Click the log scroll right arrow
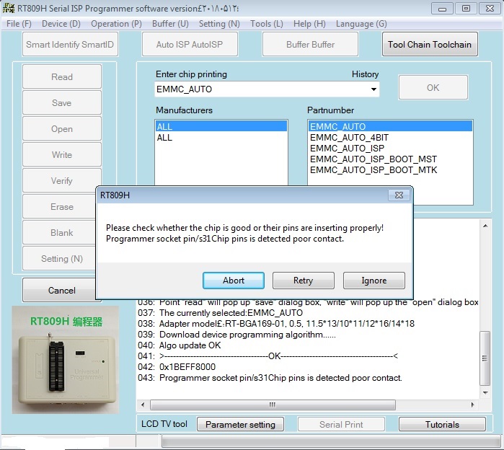Viewport: 504px width, 450px height. pyautogui.click(x=472, y=405)
